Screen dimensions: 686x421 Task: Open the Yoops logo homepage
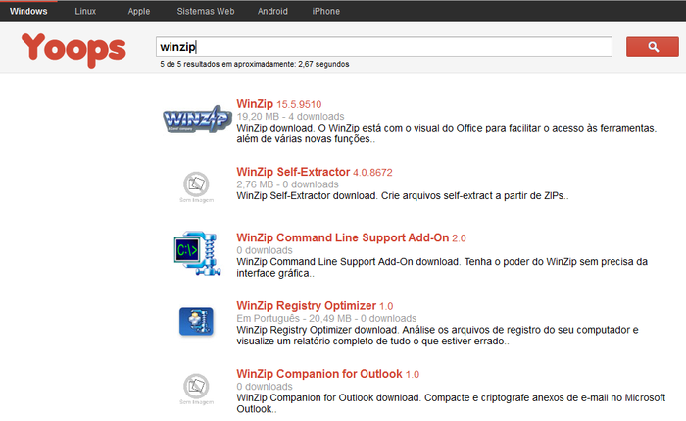73,49
